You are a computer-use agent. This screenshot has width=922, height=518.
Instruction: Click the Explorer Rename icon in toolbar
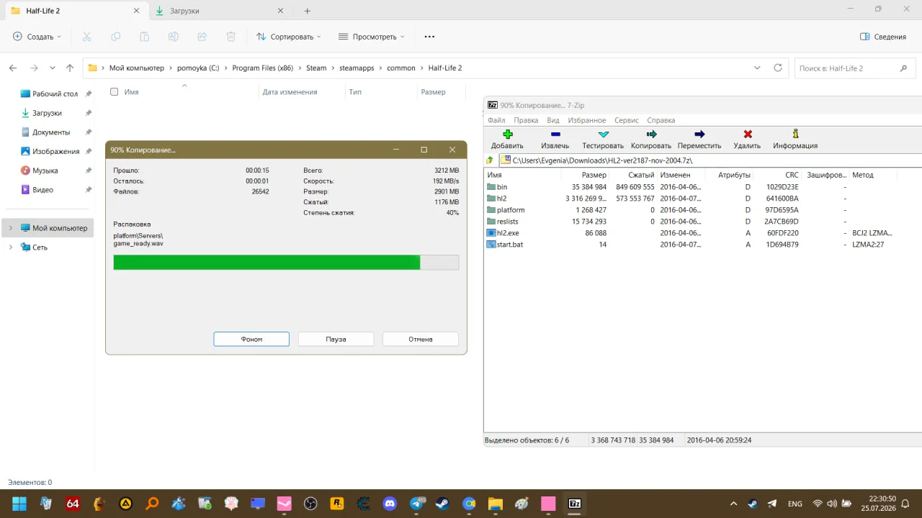174,37
